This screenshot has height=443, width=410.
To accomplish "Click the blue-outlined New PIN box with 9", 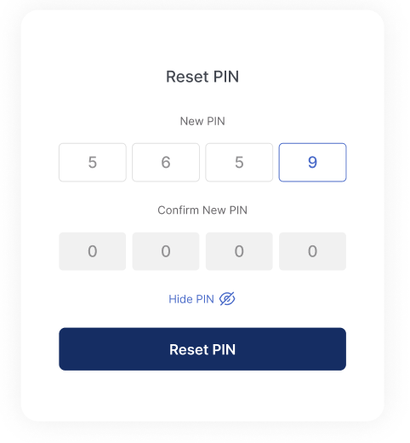I will [x=312, y=163].
